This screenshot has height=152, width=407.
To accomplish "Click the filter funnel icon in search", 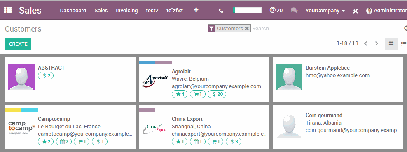I will 211,28.
